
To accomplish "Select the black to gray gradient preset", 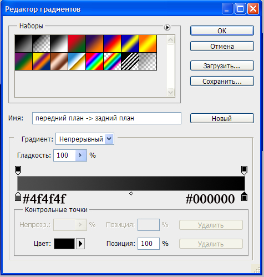I will point(23,44).
